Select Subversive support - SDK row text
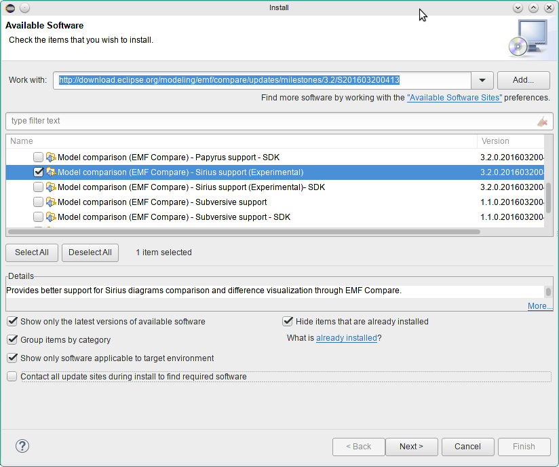 [x=174, y=217]
